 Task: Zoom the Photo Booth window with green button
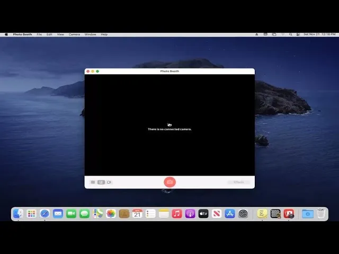click(x=97, y=71)
